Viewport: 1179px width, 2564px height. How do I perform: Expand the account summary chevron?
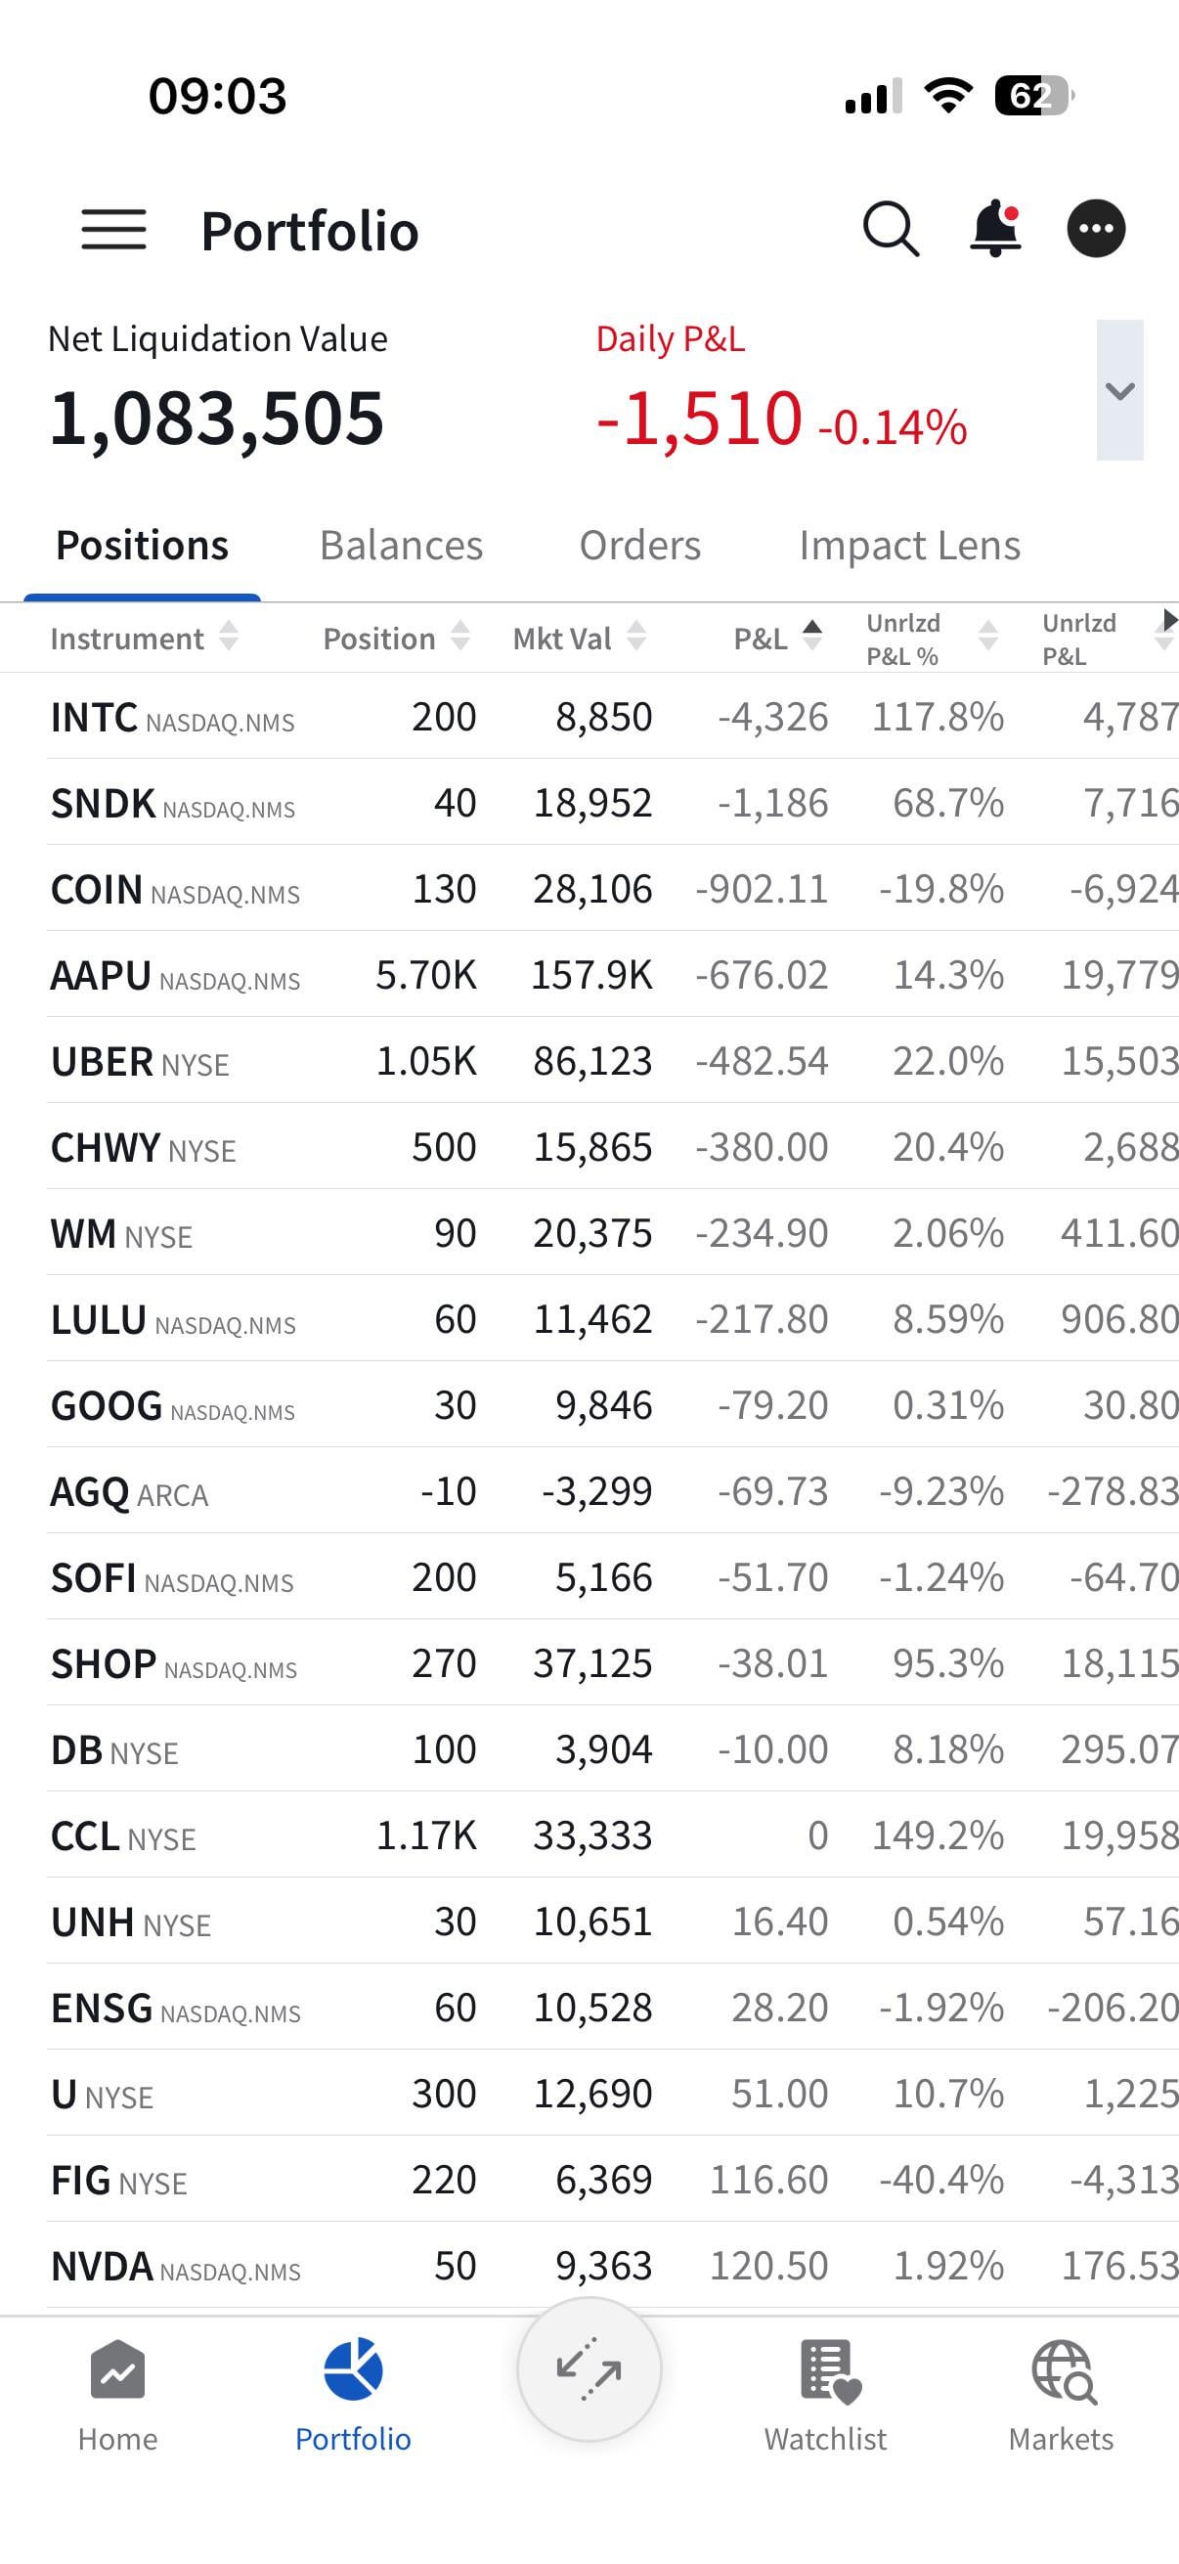coord(1119,390)
